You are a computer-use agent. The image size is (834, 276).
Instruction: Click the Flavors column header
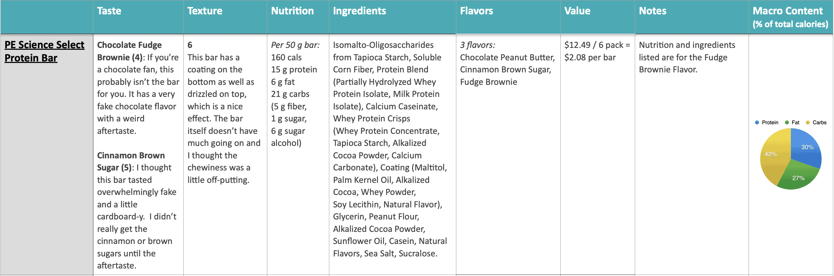pos(476,11)
